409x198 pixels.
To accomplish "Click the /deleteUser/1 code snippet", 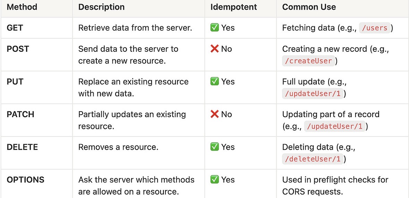I will (313, 159).
